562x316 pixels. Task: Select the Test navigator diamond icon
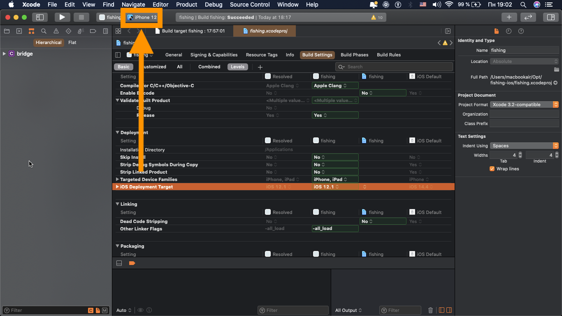pos(68,31)
